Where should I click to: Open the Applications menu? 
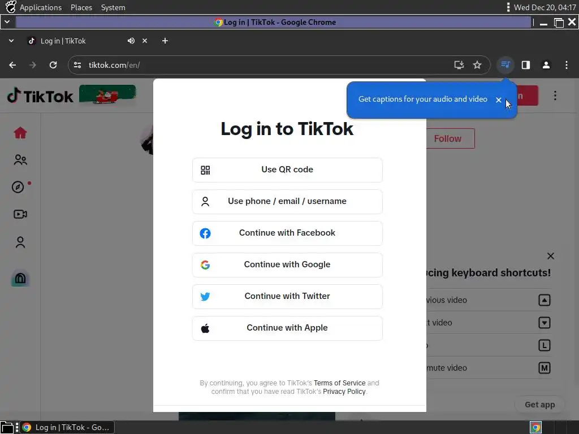(41, 7)
